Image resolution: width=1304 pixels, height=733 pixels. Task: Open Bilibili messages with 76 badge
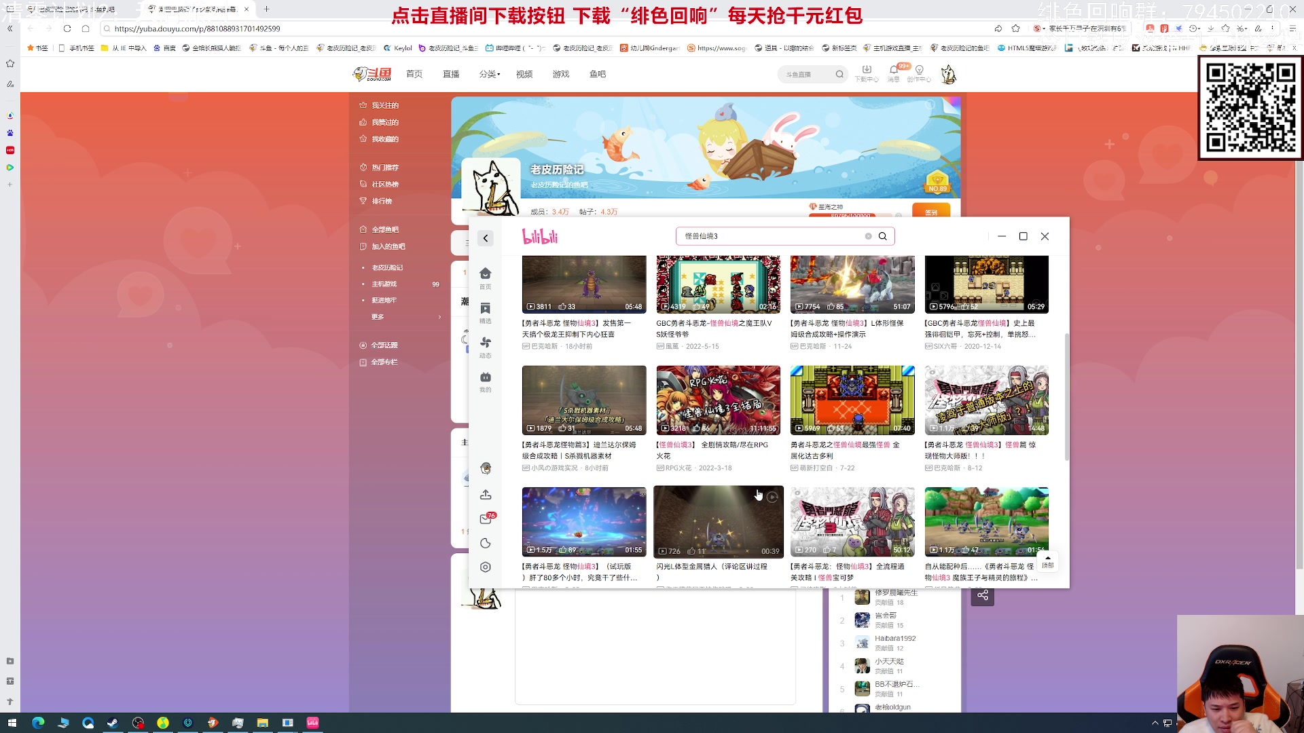[486, 519]
